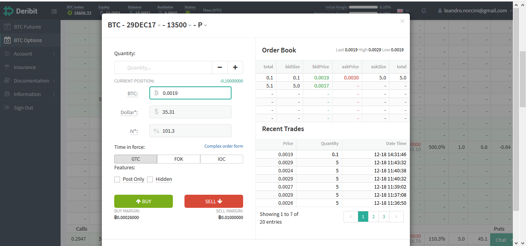The height and width of the screenshot is (246, 526).
Task: Select FOK time in force
Action: 179,159
